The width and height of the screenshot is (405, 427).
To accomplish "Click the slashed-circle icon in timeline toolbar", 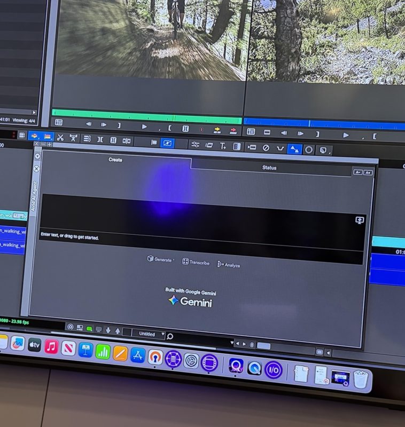I will (x=266, y=148).
